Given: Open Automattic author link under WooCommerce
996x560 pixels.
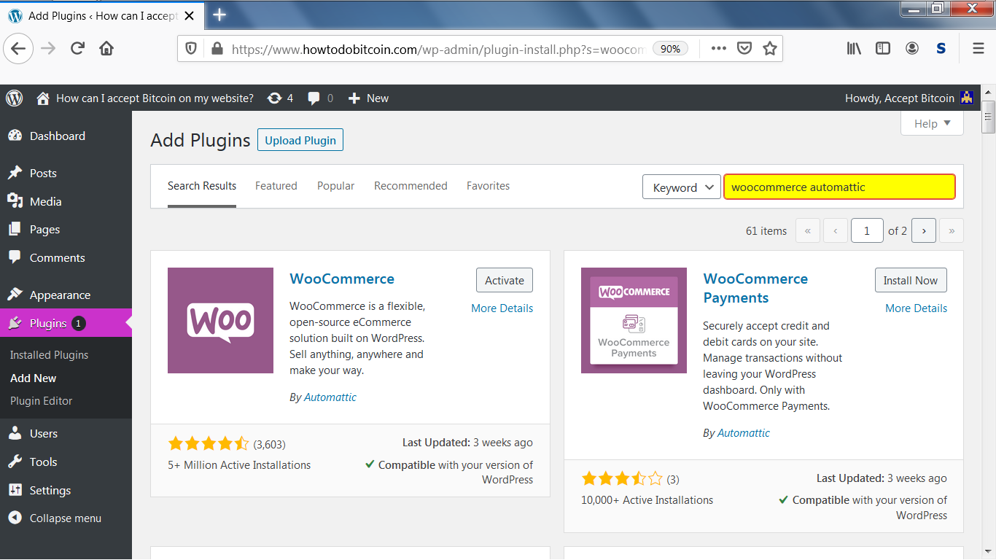Looking at the screenshot, I should (x=330, y=397).
